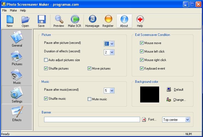This screenshot has height=137, width=203.
Task: Uncheck Shuffle pictures
Action: coord(46,68)
